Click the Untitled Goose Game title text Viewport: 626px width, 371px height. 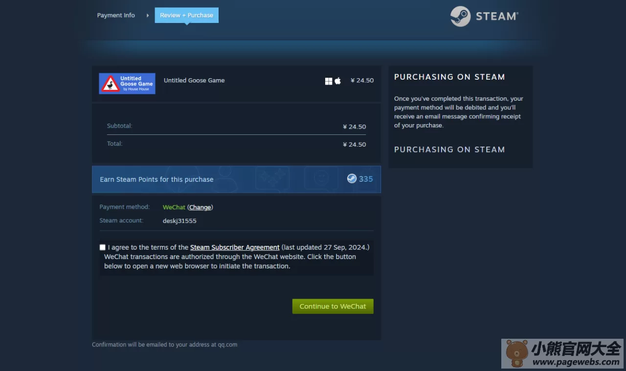(x=194, y=81)
